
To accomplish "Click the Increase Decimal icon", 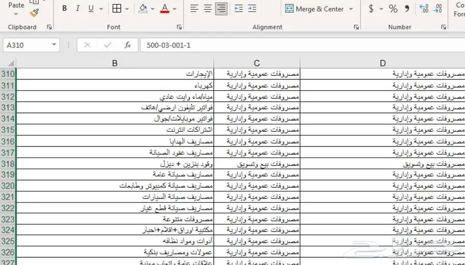I will 424,9.
